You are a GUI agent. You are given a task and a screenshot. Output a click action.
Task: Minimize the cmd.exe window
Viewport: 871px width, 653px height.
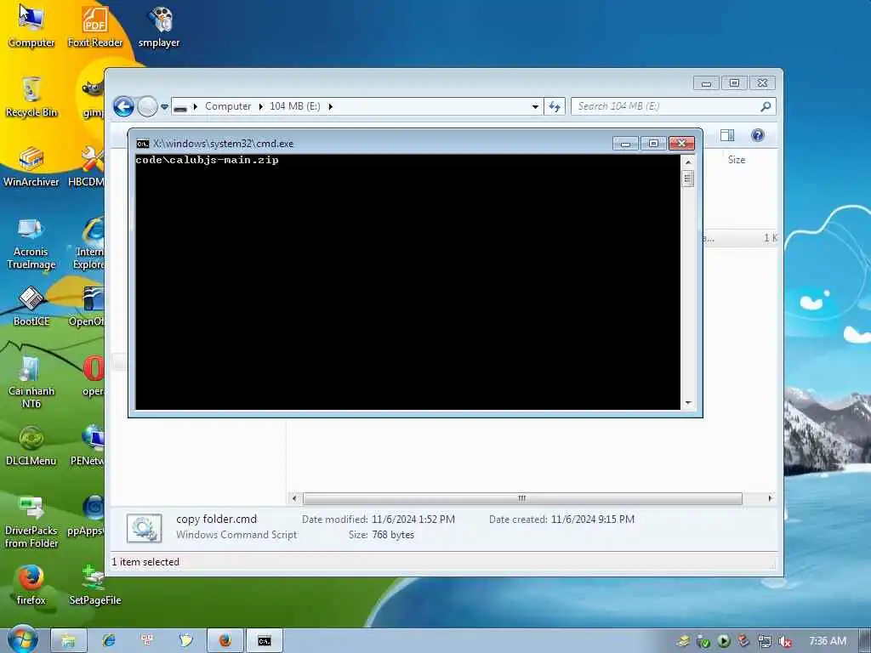click(625, 143)
